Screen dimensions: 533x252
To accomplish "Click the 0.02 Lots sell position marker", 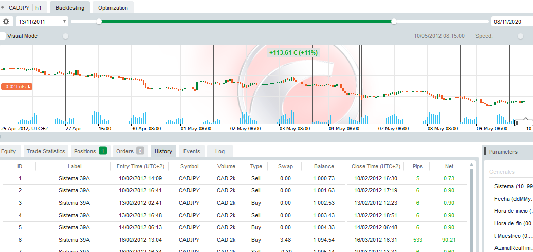I will coord(17,87).
